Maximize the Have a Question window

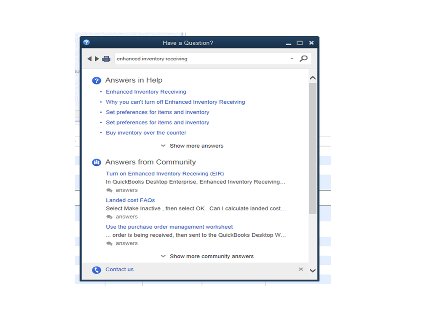300,43
